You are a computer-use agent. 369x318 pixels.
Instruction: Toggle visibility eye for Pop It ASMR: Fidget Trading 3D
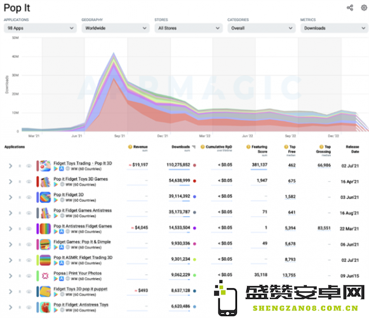29,260
